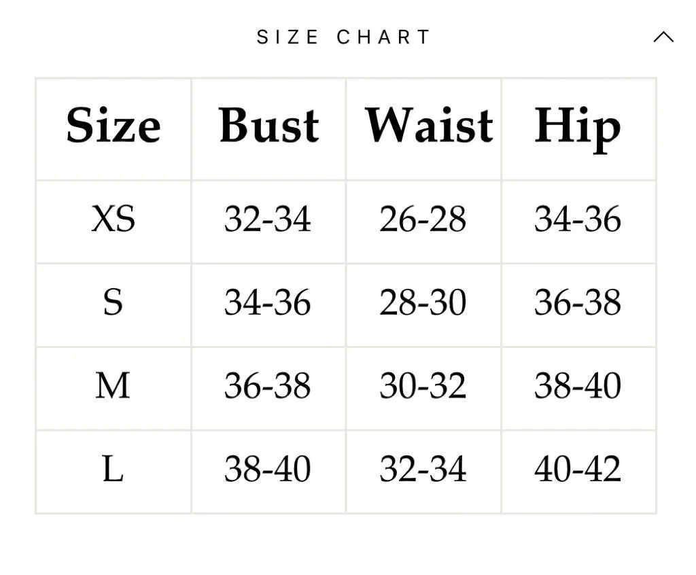Screen dimensions: 696x575
Task: Select the Size column header
Action: pyautogui.click(x=114, y=126)
